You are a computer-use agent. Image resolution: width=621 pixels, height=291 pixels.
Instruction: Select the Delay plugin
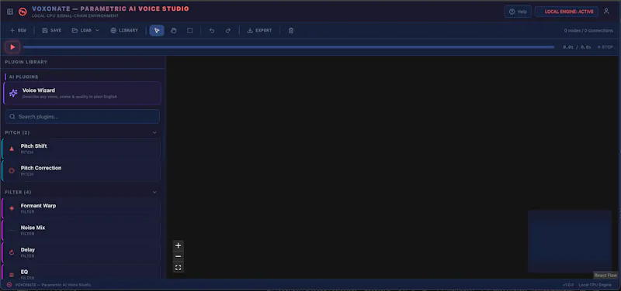(82, 253)
